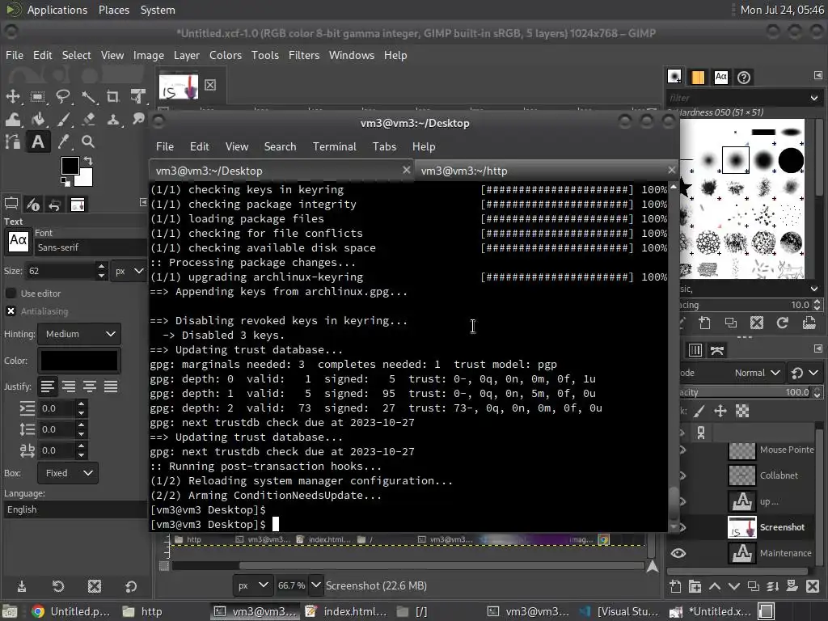Delete the selected layer
Viewport: 828px width, 621px height.
[813, 586]
